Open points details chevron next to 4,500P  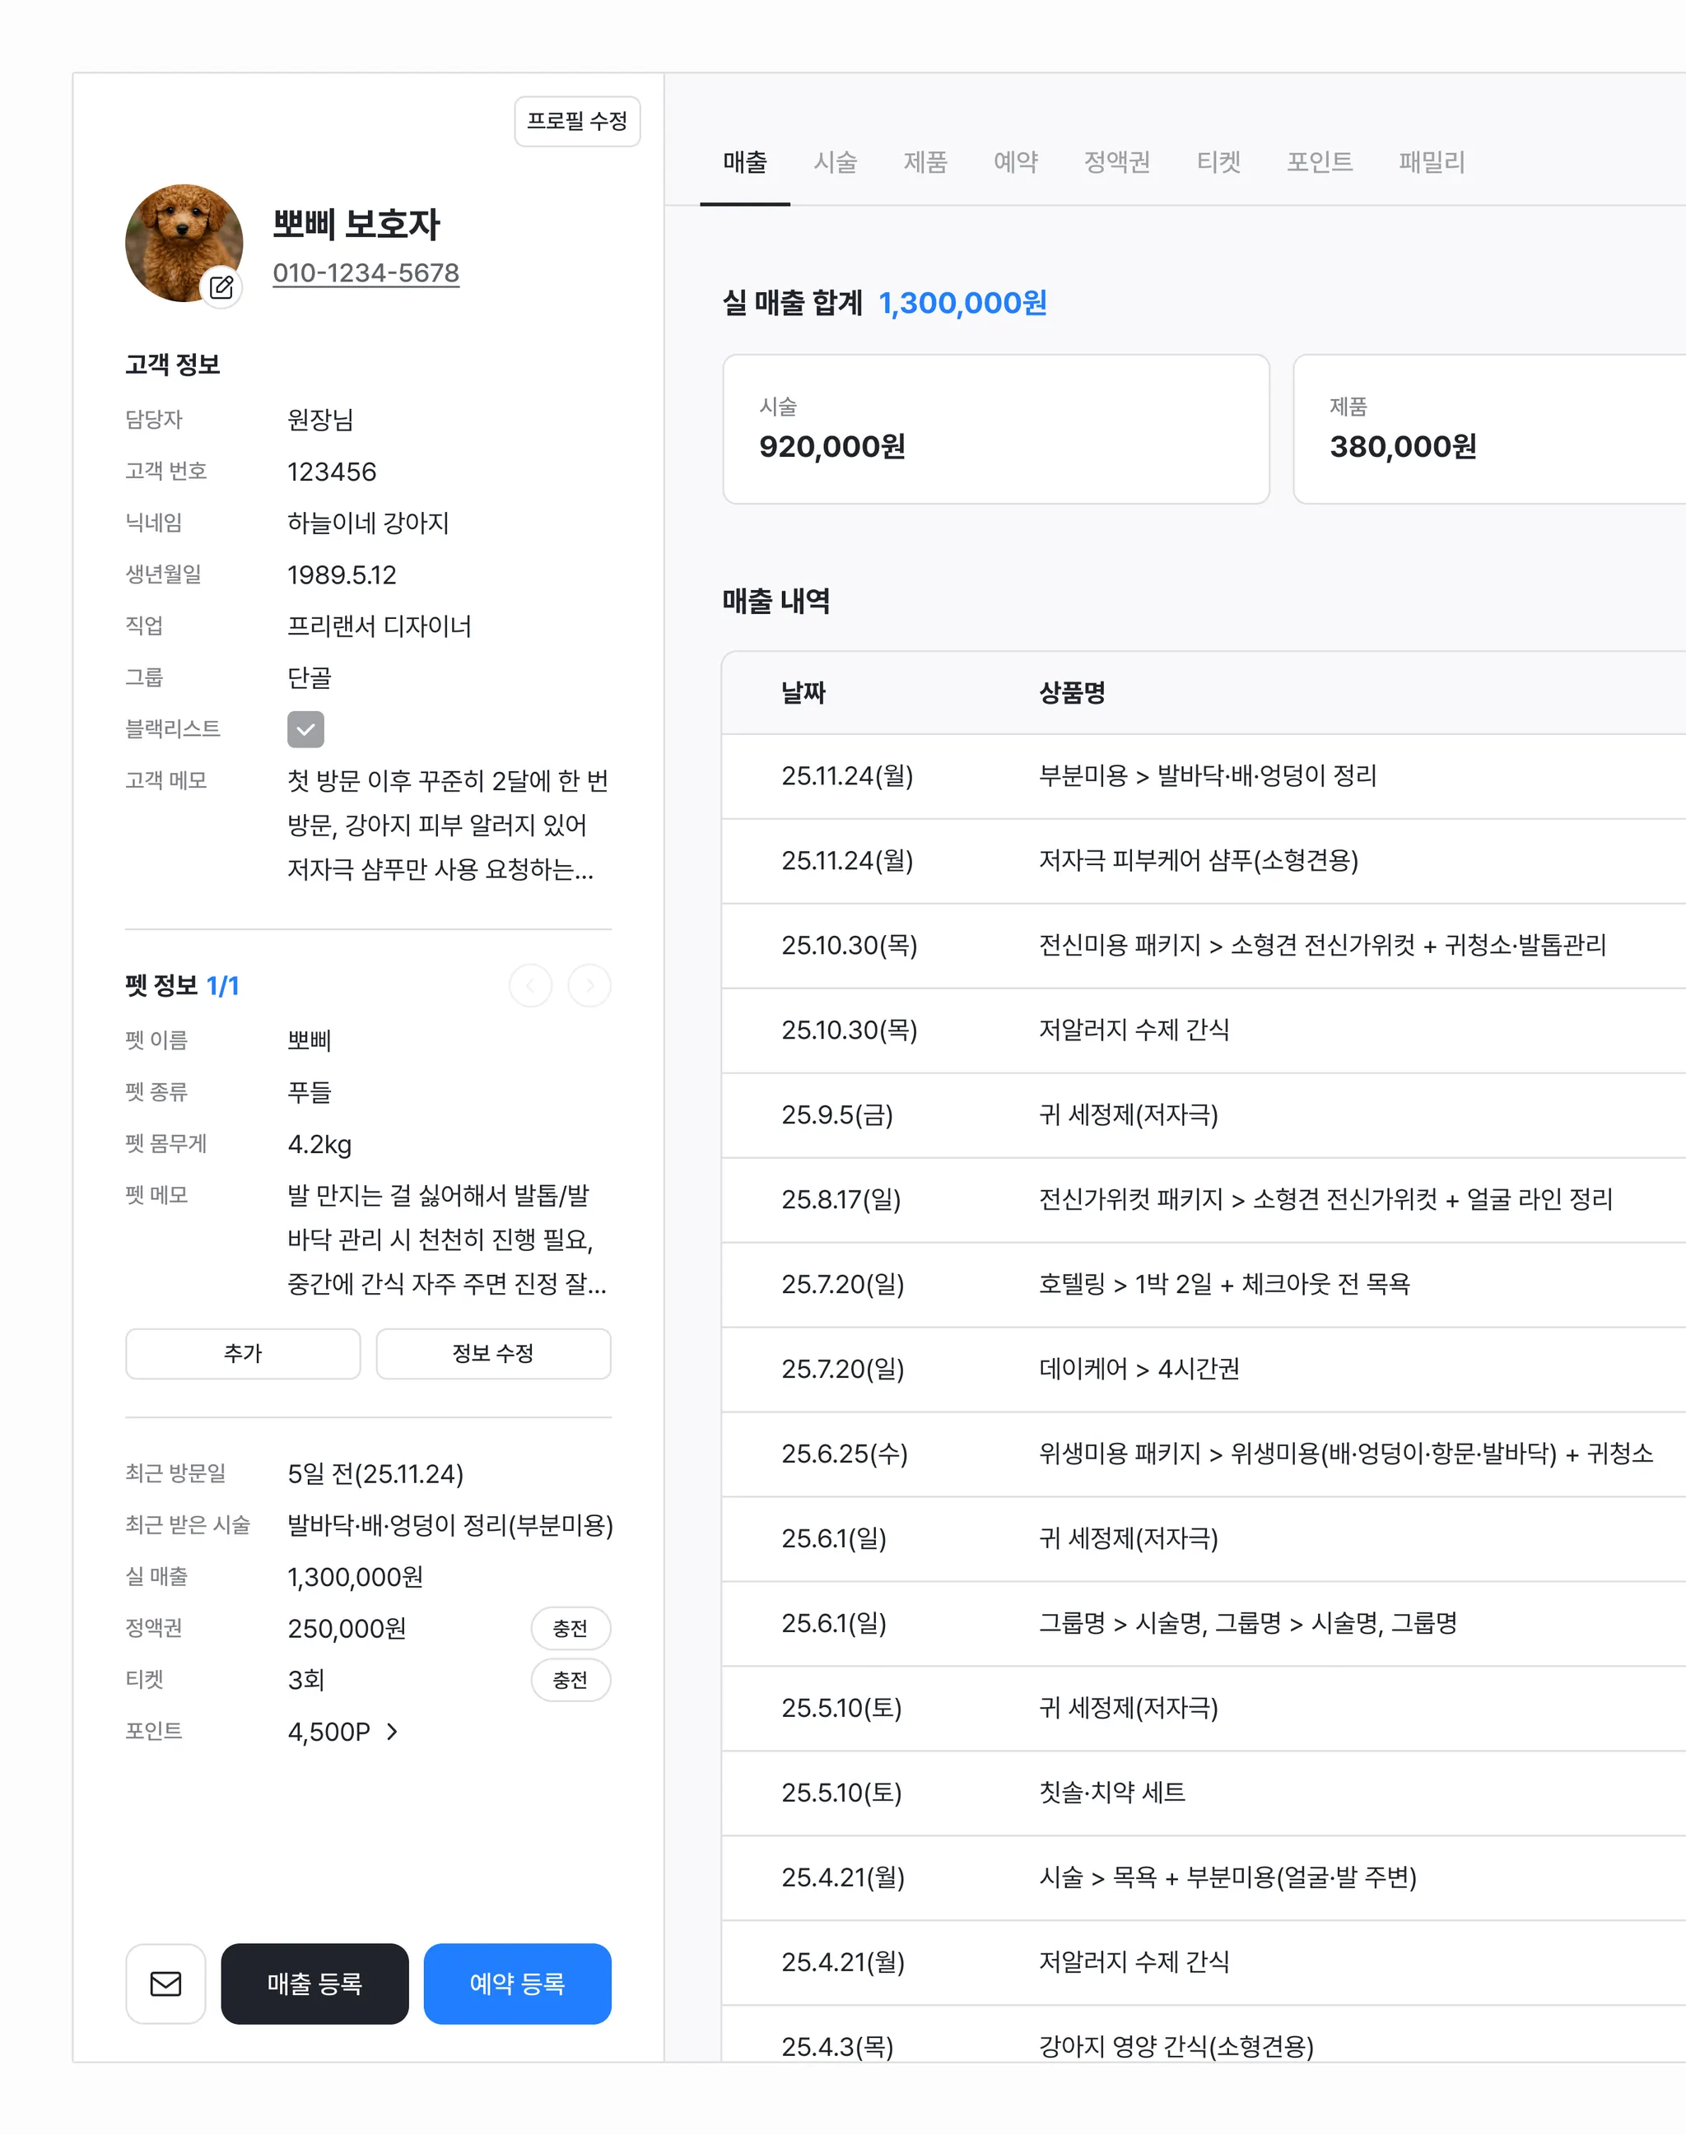(x=393, y=1732)
